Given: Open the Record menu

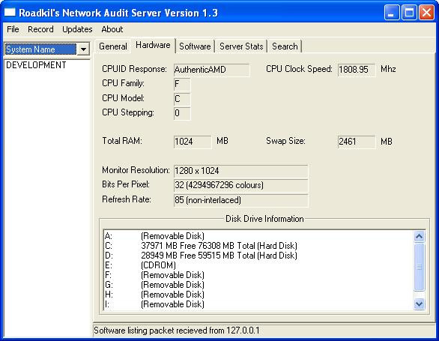Looking at the screenshot, I should click(40, 29).
